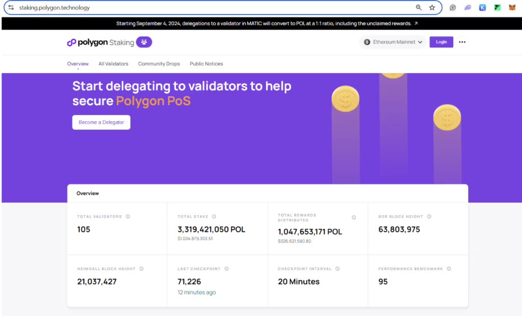Click info icon next to Checkpoint Interval

(337, 269)
